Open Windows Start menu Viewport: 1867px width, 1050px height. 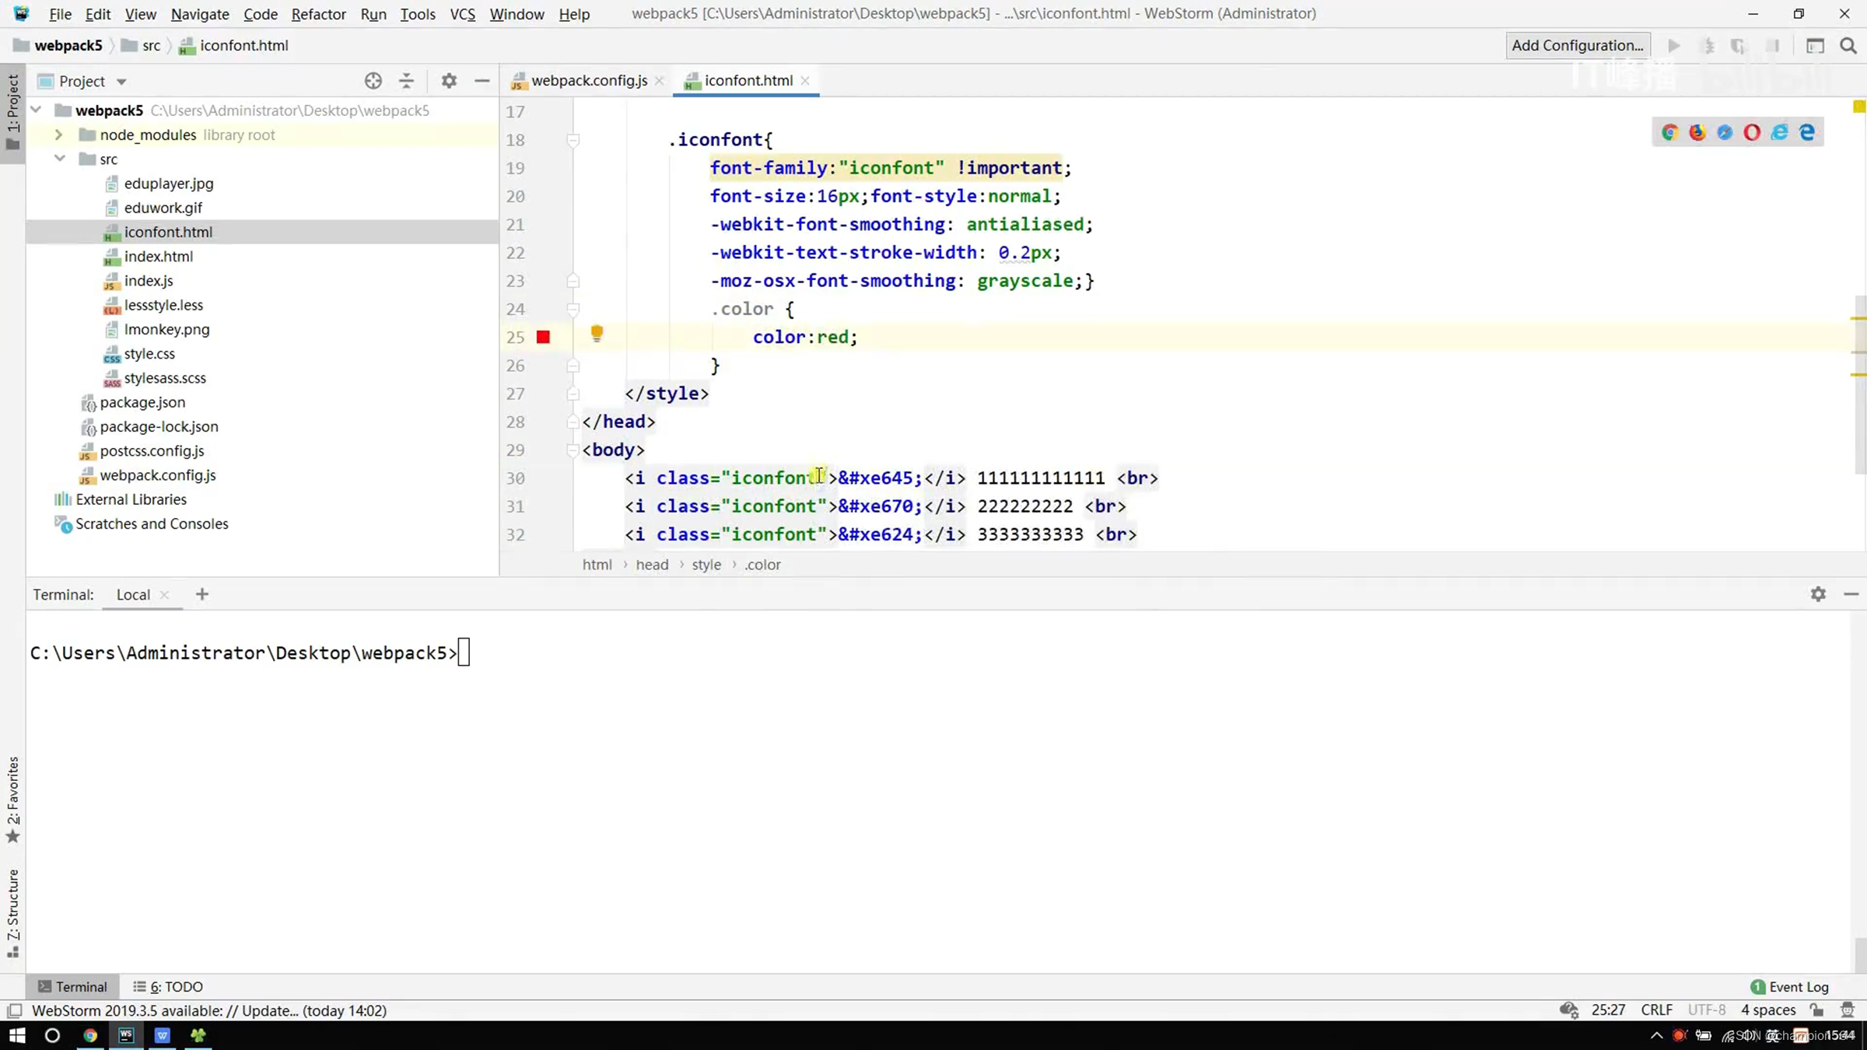(17, 1035)
